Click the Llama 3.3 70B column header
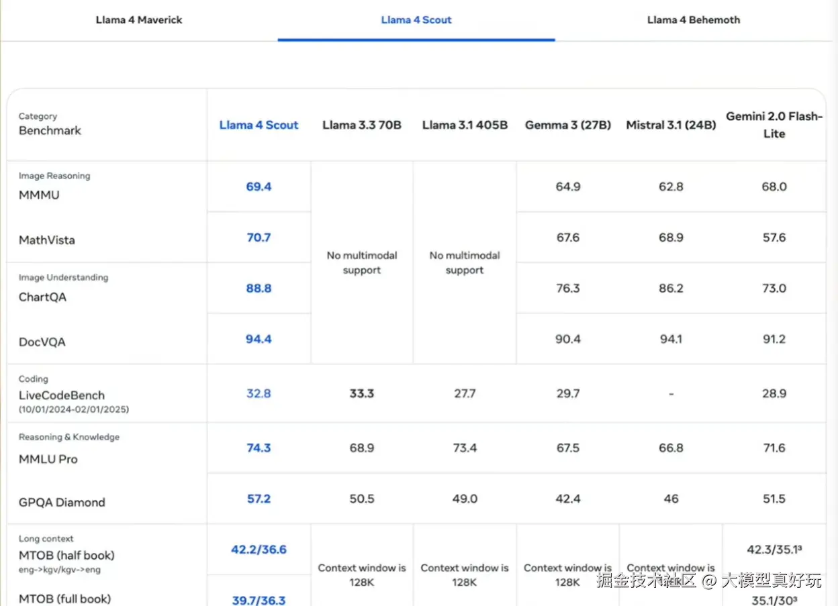Viewport: 838px width, 606px height. (362, 125)
